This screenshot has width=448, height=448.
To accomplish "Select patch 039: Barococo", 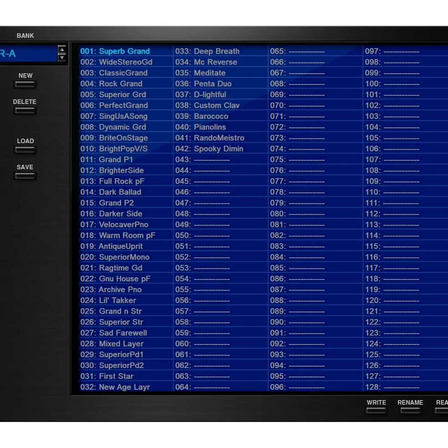I will pos(220,116).
